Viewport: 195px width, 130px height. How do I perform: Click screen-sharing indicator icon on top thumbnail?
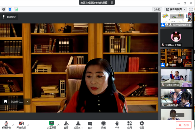point(166,25)
